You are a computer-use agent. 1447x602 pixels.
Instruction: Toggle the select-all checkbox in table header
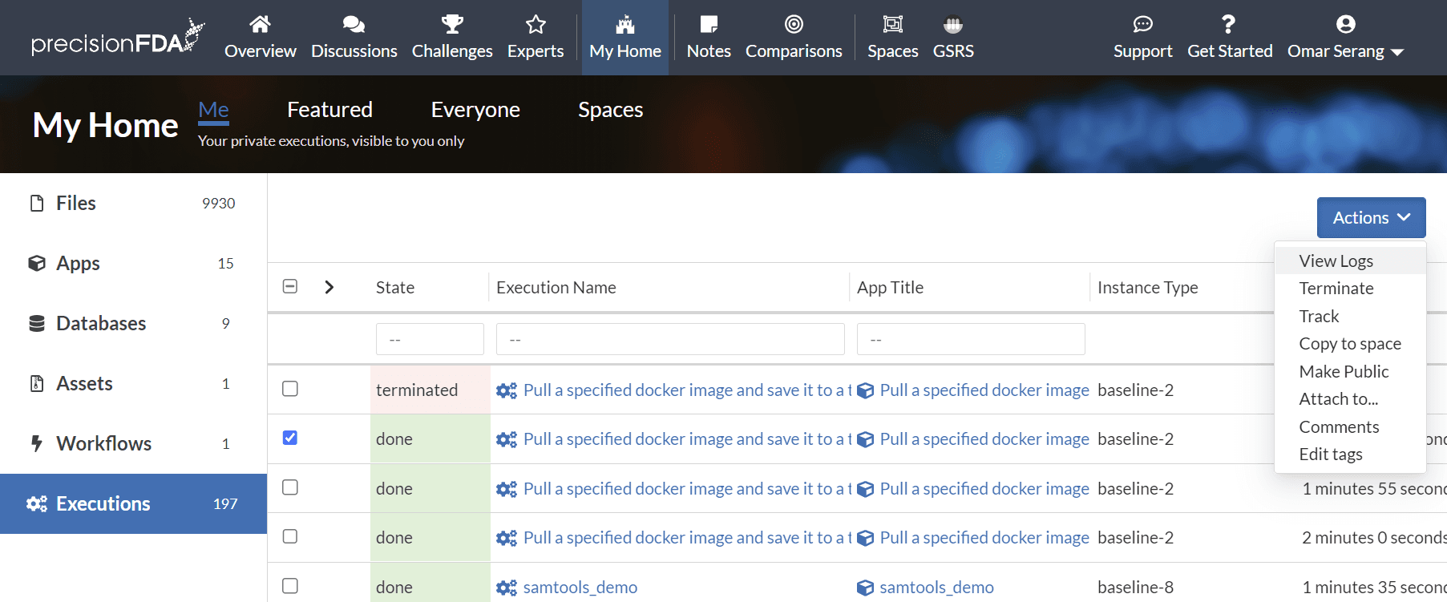point(290,286)
